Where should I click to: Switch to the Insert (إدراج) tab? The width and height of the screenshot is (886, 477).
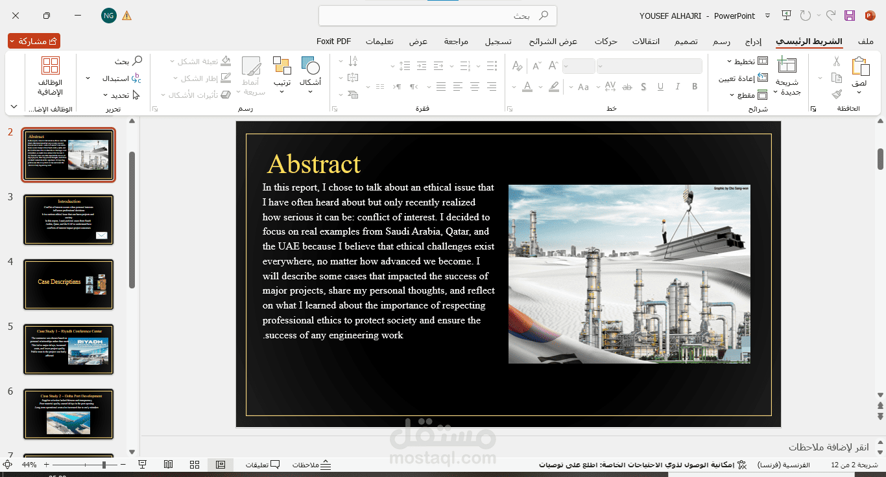(x=753, y=41)
